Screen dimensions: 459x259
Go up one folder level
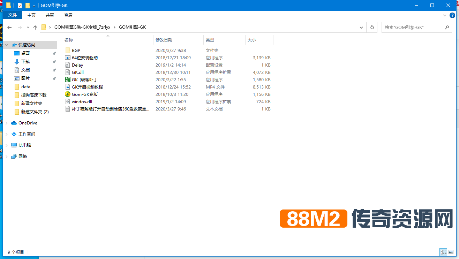35,27
